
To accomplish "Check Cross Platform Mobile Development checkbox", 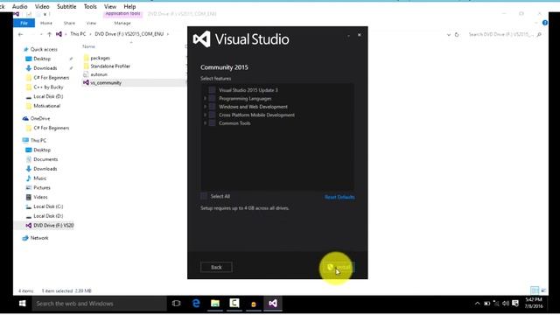I will [212, 115].
